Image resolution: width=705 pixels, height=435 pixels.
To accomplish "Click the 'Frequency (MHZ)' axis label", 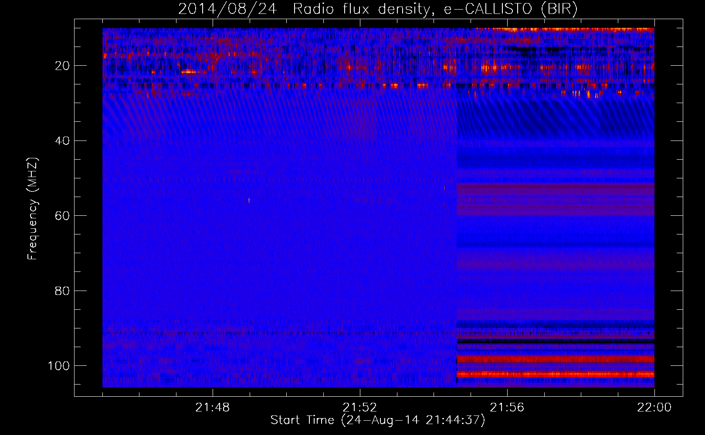I will [33, 208].
